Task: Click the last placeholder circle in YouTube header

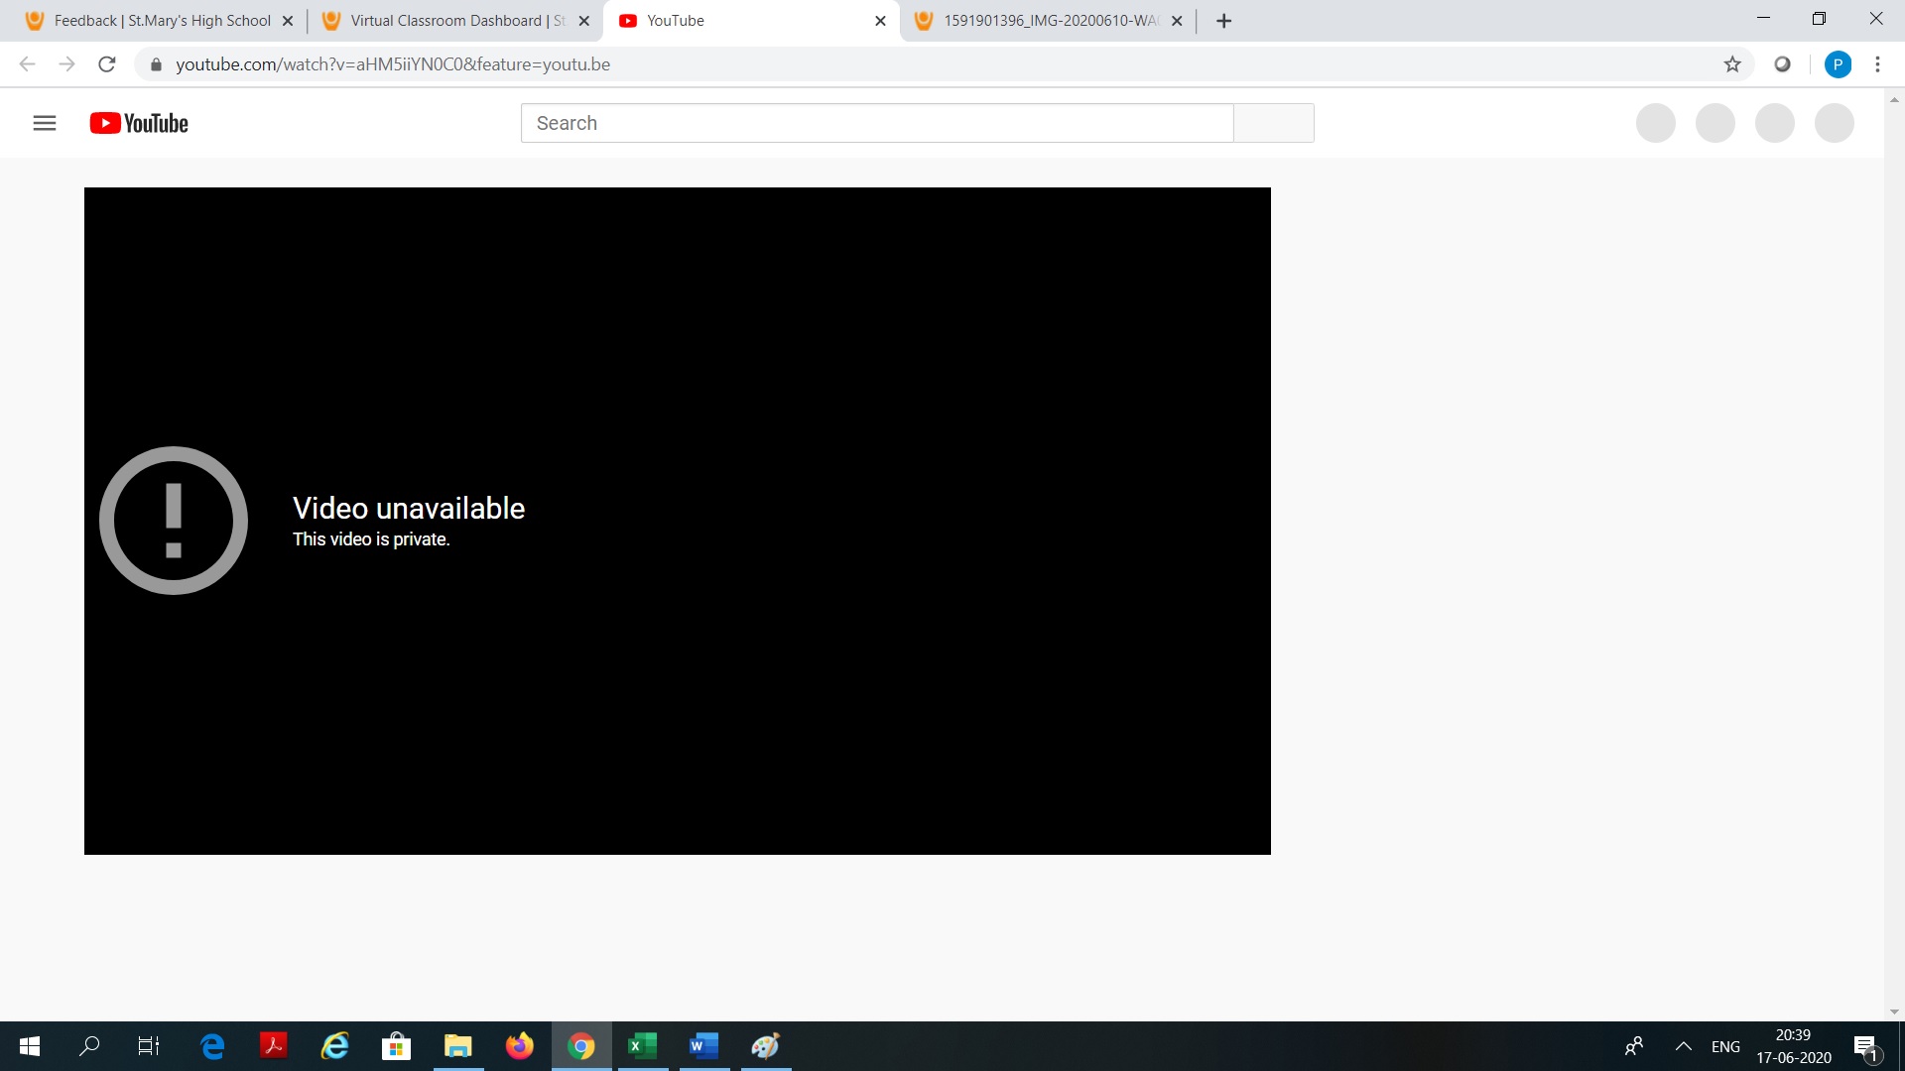Action: coord(1835,123)
